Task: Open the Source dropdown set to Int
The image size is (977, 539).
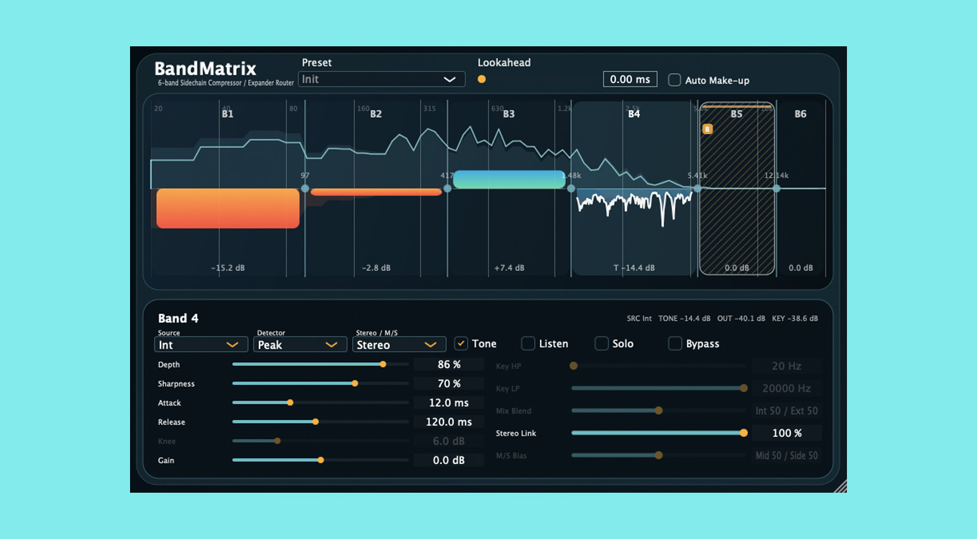Action: click(197, 344)
